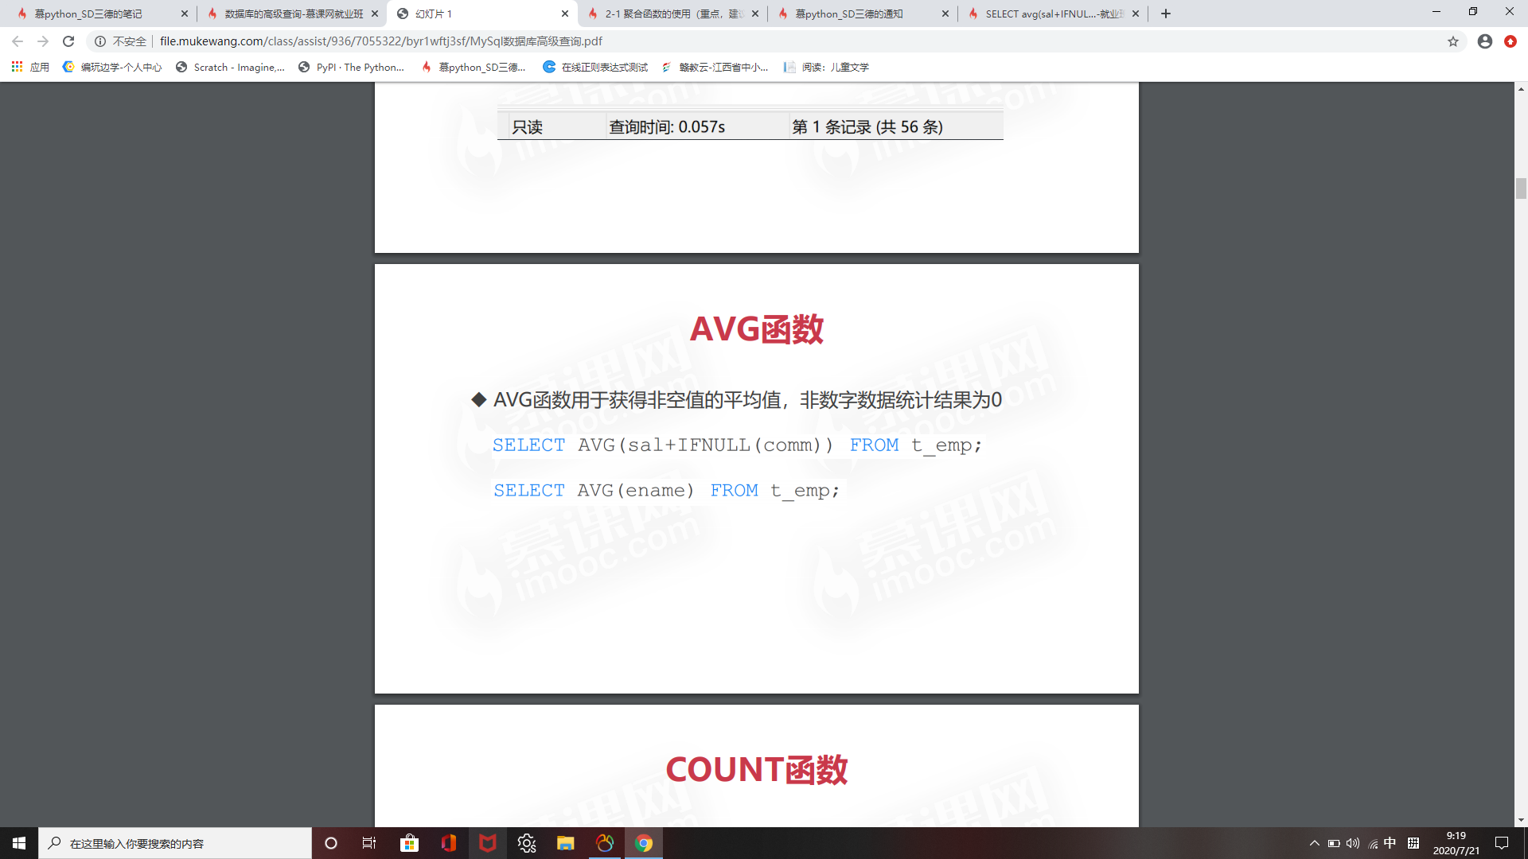The height and width of the screenshot is (859, 1528).
Task: Open the Chrome profile avatar menu
Action: coord(1484,41)
